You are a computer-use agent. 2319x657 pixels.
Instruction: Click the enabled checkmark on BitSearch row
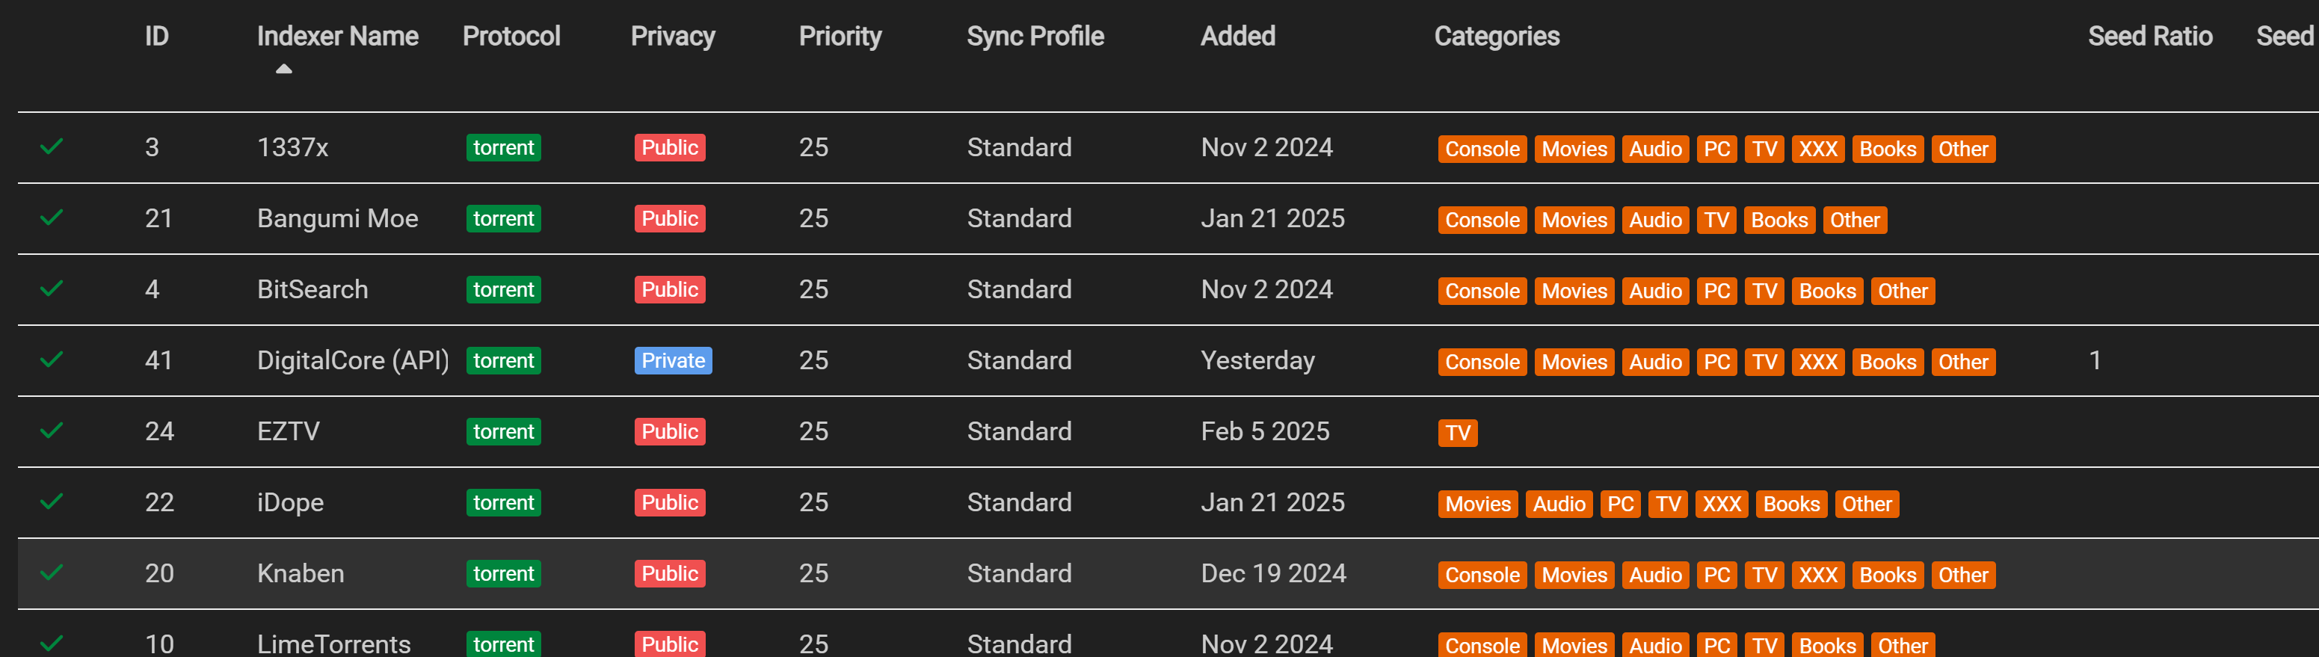coord(52,289)
